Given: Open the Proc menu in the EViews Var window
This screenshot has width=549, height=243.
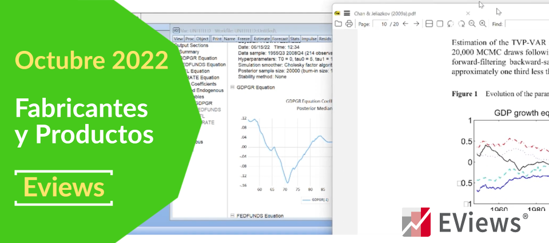Looking at the screenshot, I should [189, 39].
